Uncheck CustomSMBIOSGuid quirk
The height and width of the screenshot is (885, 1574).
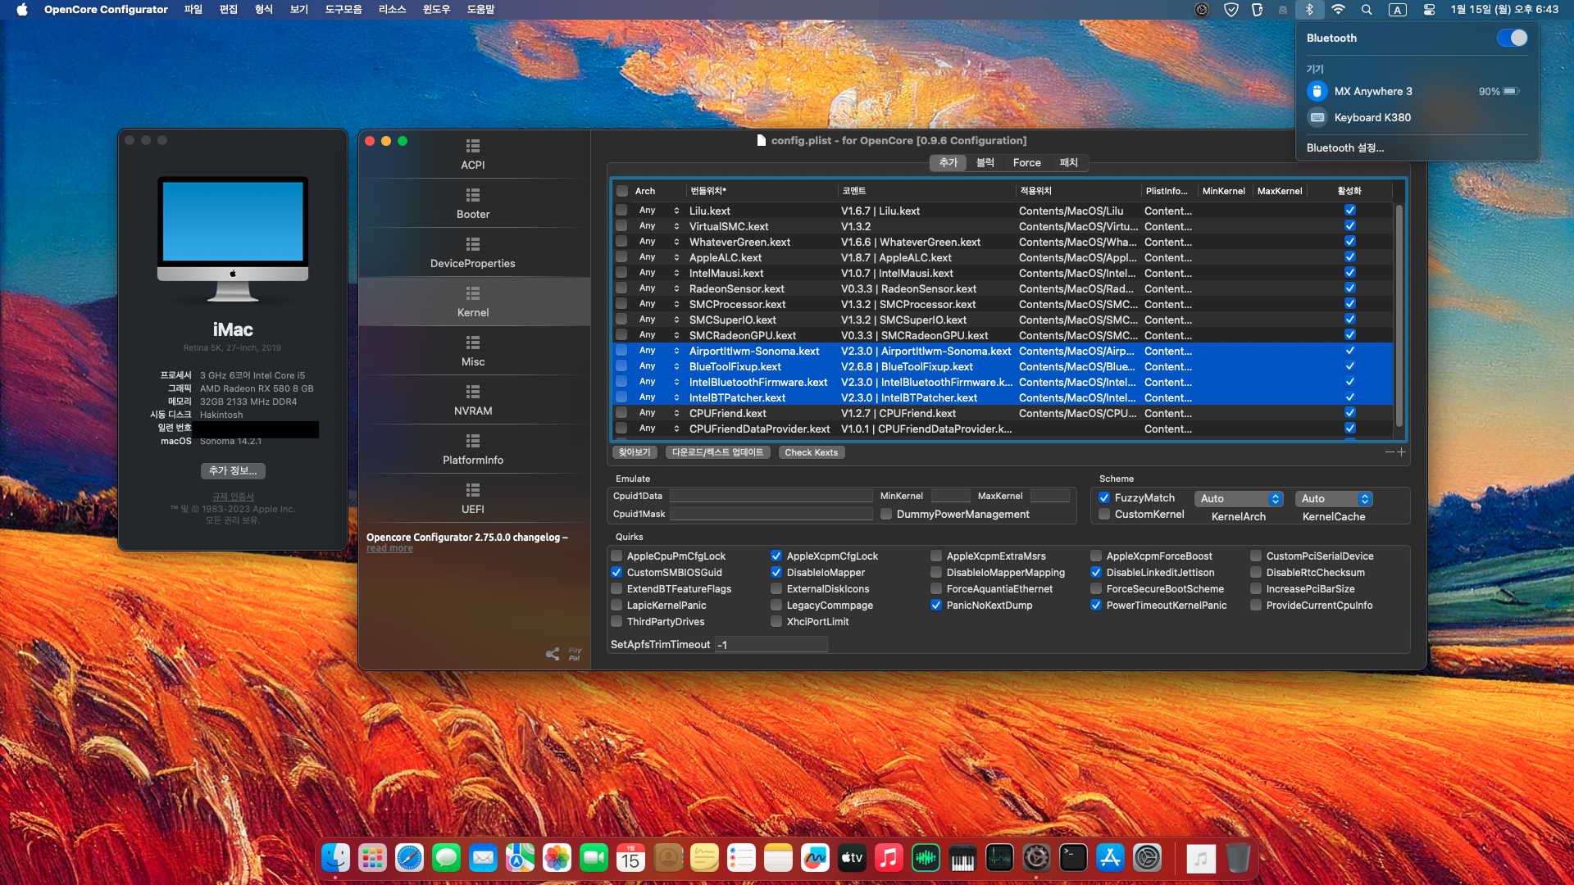616,572
